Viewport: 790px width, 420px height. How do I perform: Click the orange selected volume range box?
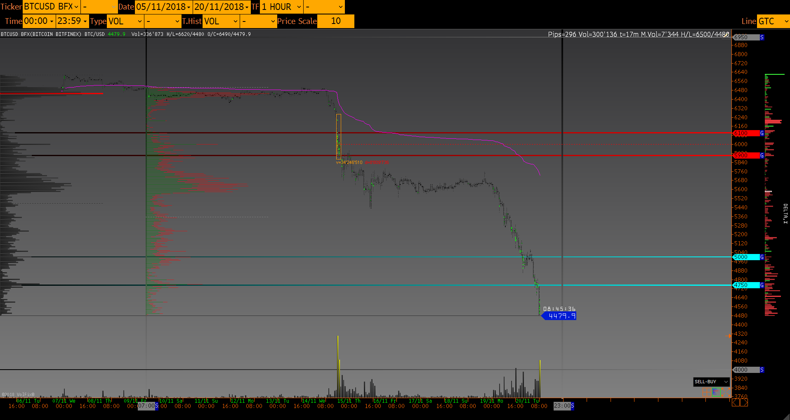click(339, 137)
